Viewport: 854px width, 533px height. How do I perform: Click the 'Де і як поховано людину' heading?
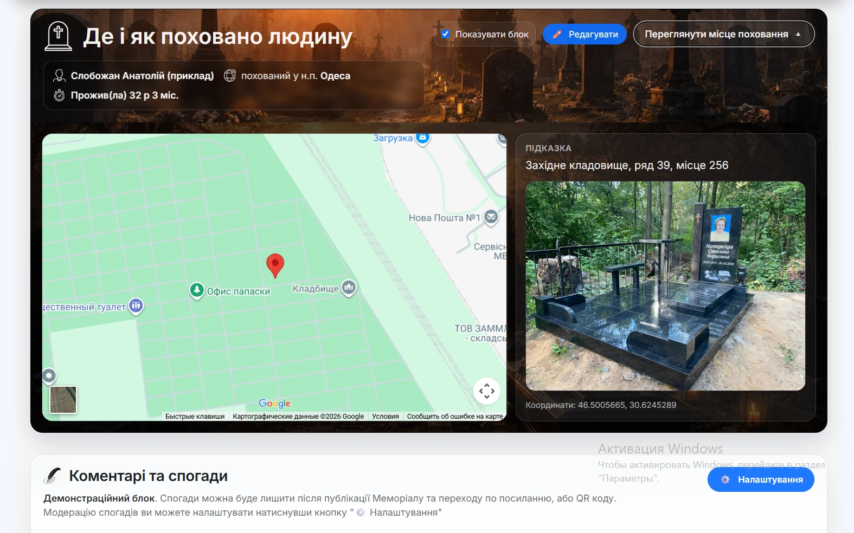pyautogui.click(x=217, y=37)
